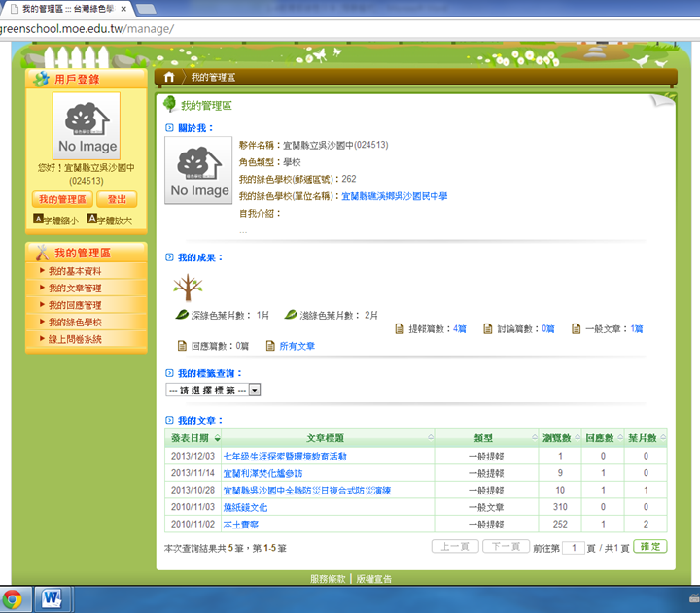Collapse the 我的文章 section arrow icon

coord(169,420)
